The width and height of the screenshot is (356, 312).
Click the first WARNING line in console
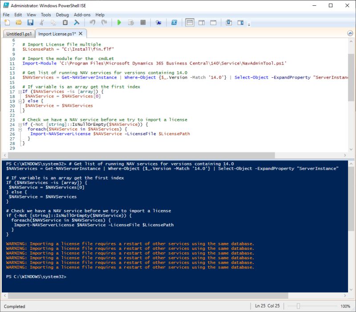(130, 244)
